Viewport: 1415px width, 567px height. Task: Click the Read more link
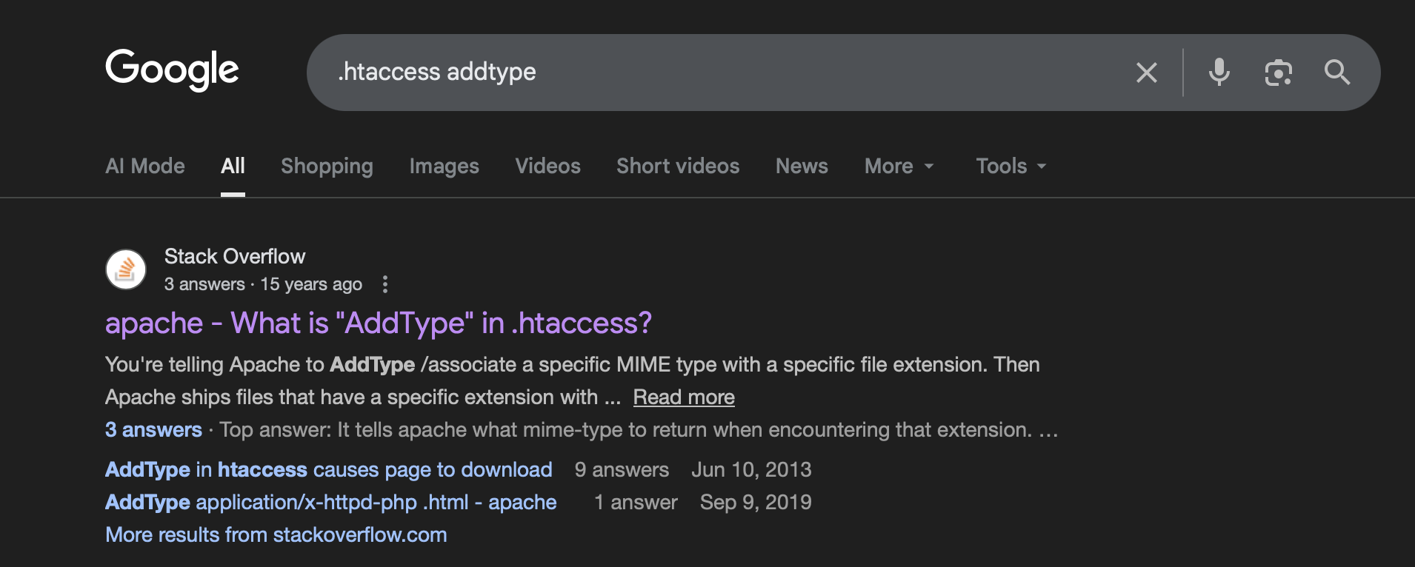point(683,397)
